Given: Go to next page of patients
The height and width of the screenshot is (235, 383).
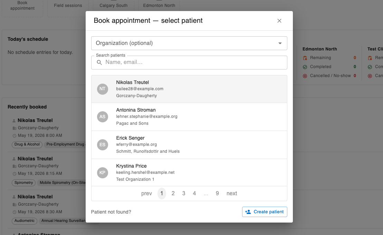Looking at the screenshot, I should coord(231,194).
